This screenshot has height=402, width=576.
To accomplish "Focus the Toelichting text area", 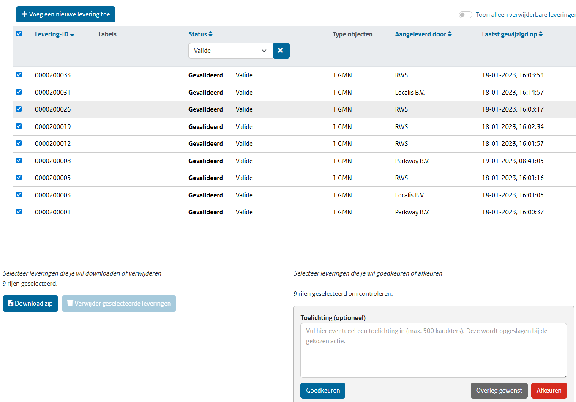I will click(434, 350).
